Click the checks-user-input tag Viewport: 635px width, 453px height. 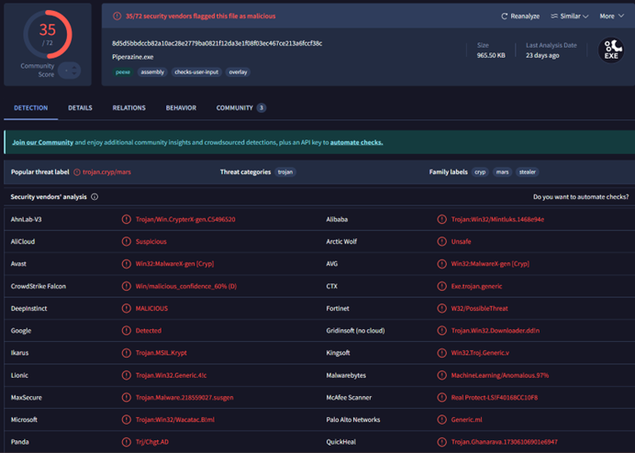(x=196, y=72)
